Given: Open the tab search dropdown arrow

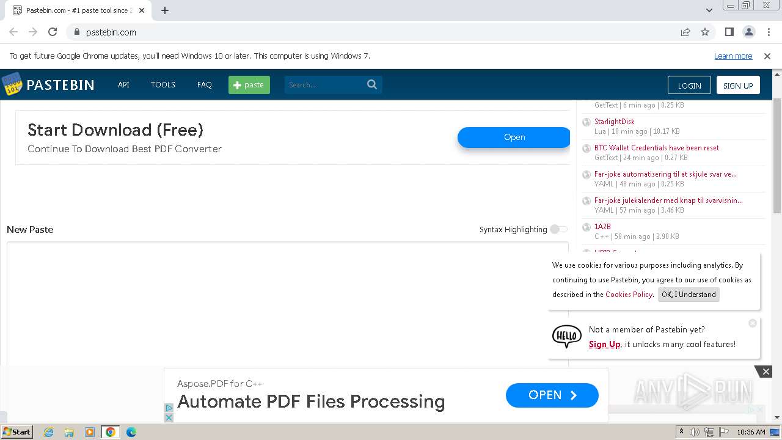Looking at the screenshot, I should [x=709, y=10].
